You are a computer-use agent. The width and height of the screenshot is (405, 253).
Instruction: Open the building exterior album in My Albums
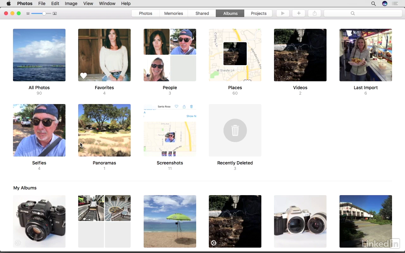366,221
